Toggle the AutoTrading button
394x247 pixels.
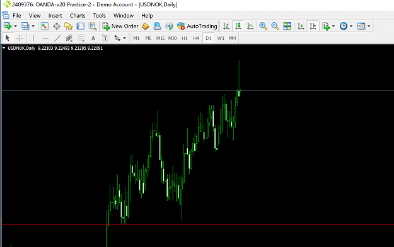pos(197,26)
